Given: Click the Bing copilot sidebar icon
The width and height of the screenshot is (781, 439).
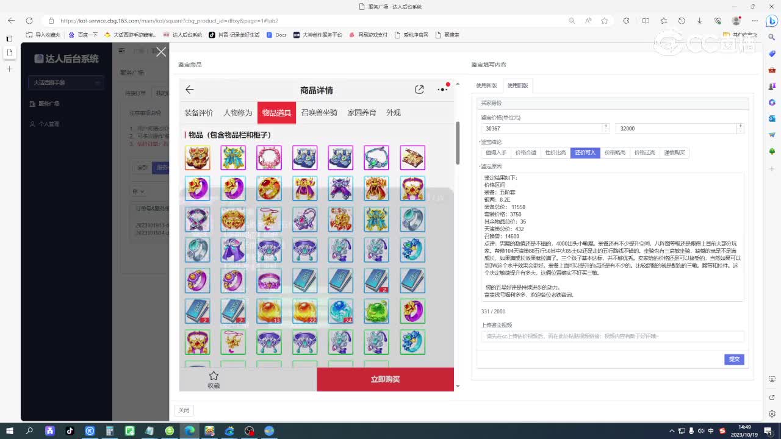Looking at the screenshot, I should point(771,21).
